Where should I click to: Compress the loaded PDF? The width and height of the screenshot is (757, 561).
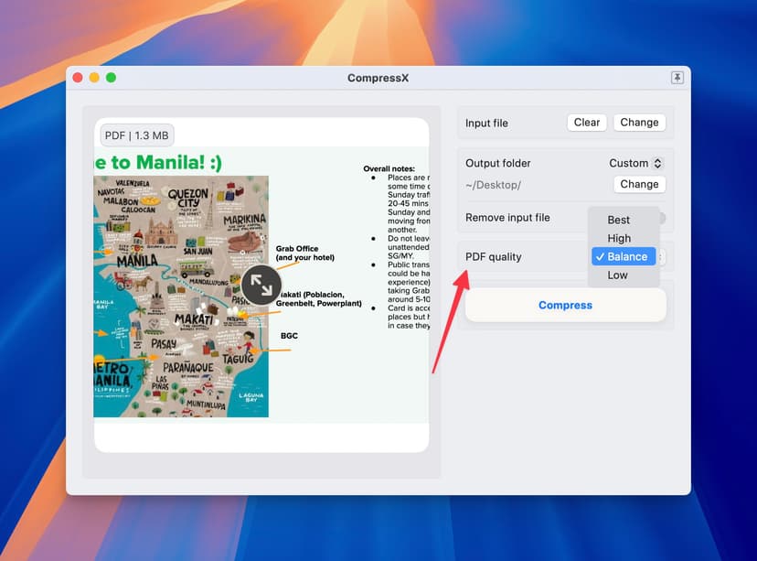tap(565, 305)
